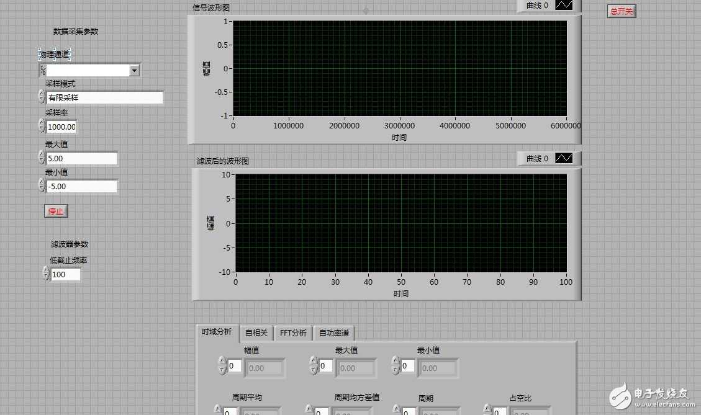Click 曲线 0 legend label of 滤波后的波形图
Viewport: 701px width, 415px height.
[x=537, y=159]
